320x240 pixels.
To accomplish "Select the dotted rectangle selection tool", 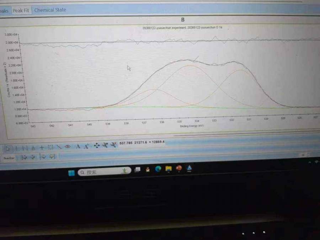I will pyautogui.click(x=50, y=147).
